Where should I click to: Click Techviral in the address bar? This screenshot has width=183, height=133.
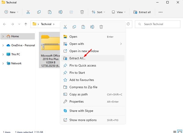[46, 24]
